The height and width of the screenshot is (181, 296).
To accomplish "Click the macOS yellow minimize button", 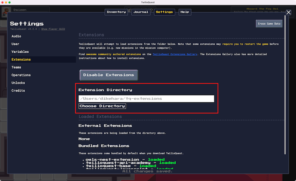I will click(x=6, y=2).
